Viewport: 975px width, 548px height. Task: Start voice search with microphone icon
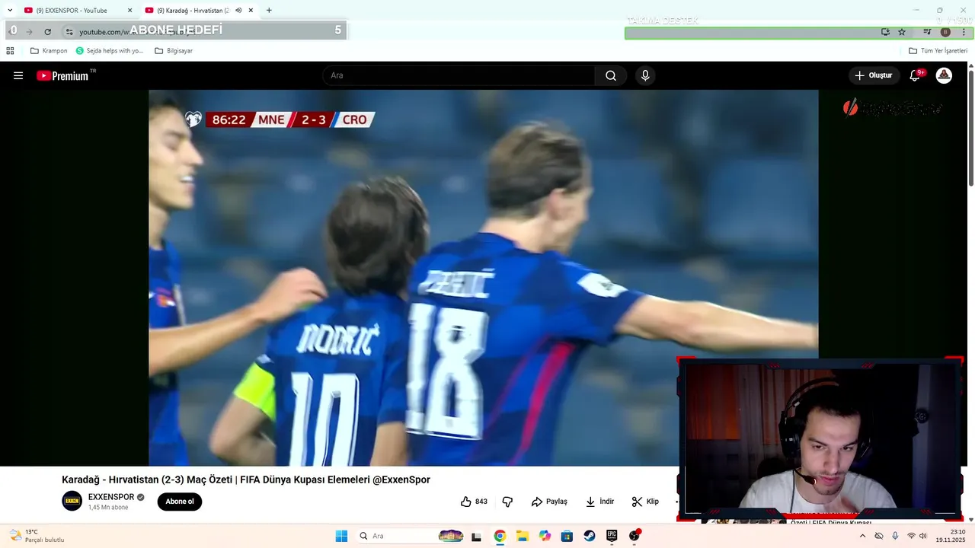645,75
